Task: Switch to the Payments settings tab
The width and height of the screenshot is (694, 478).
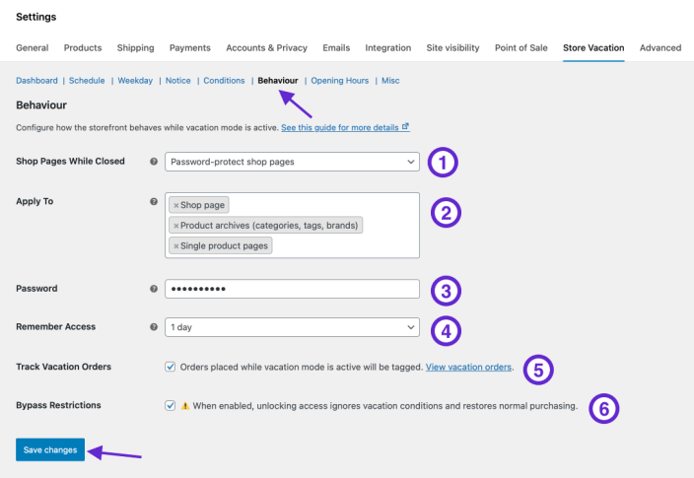Action: pos(190,47)
